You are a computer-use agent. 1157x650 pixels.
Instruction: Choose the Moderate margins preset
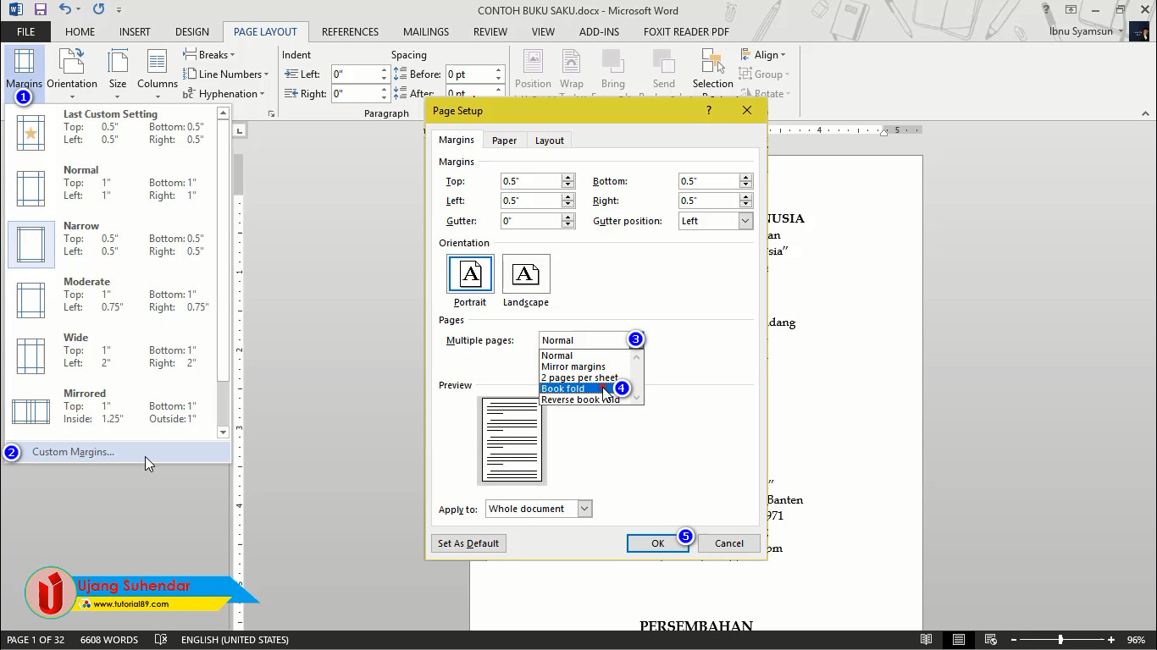(x=112, y=300)
